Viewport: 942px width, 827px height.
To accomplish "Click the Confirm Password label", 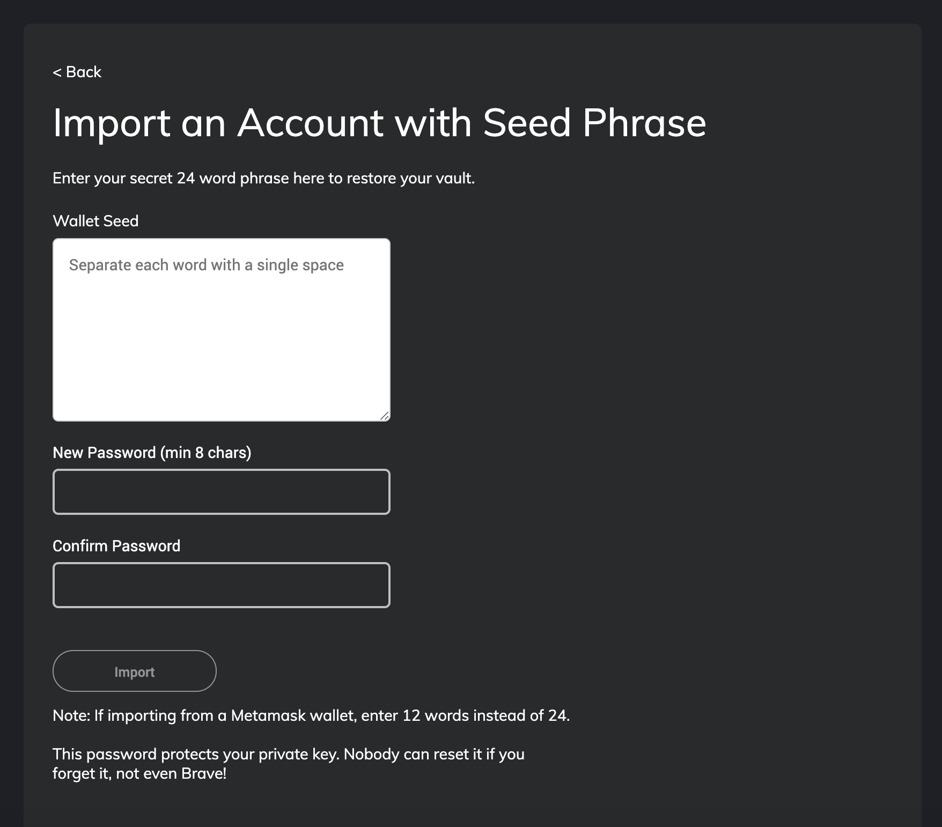I will (116, 546).
